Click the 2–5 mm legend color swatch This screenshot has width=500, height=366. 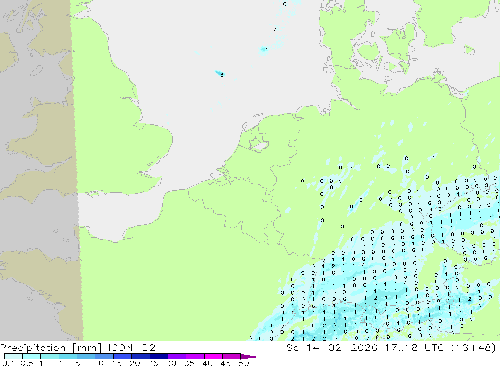tap(68, 356)
